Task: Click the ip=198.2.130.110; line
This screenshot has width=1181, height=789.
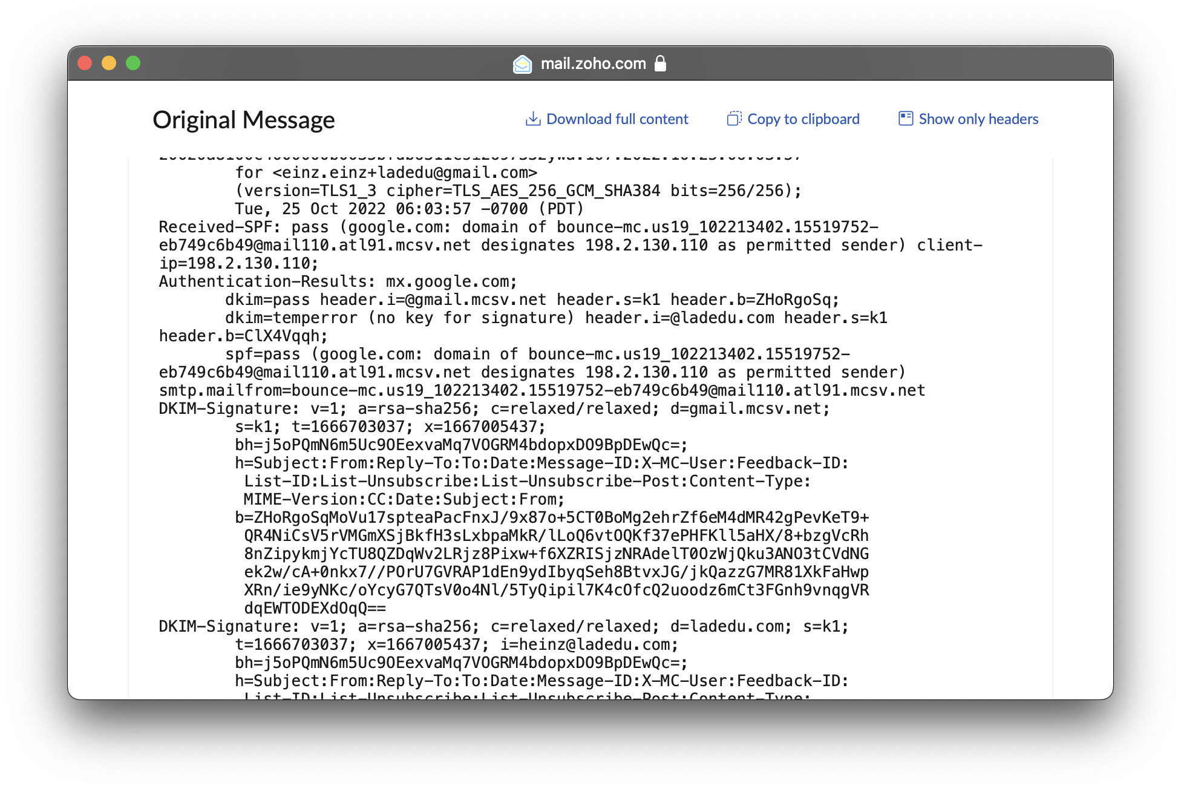Action: click(x=238, y=264)
